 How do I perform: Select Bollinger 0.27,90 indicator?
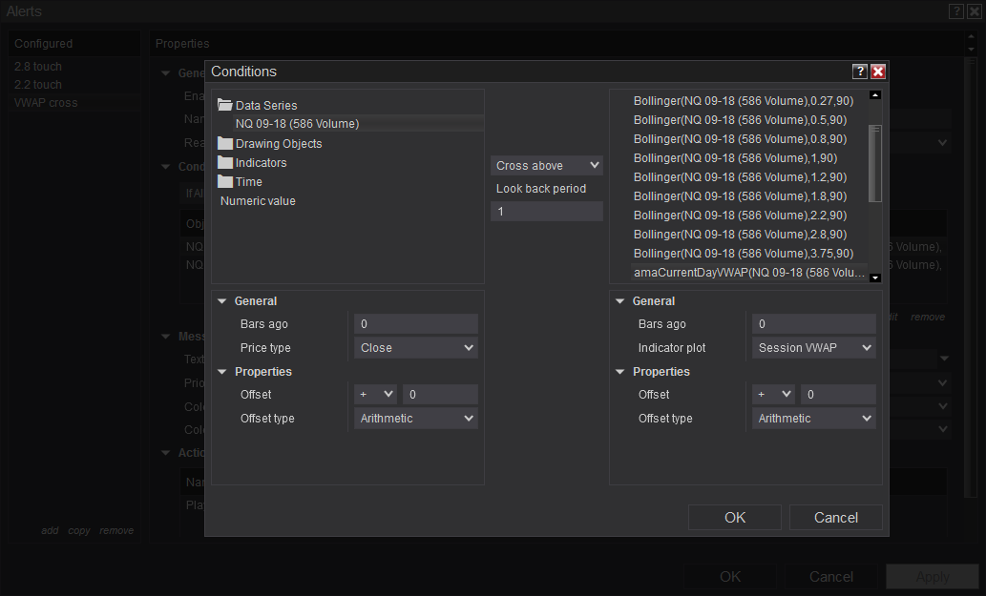click(x=744, y=101)
